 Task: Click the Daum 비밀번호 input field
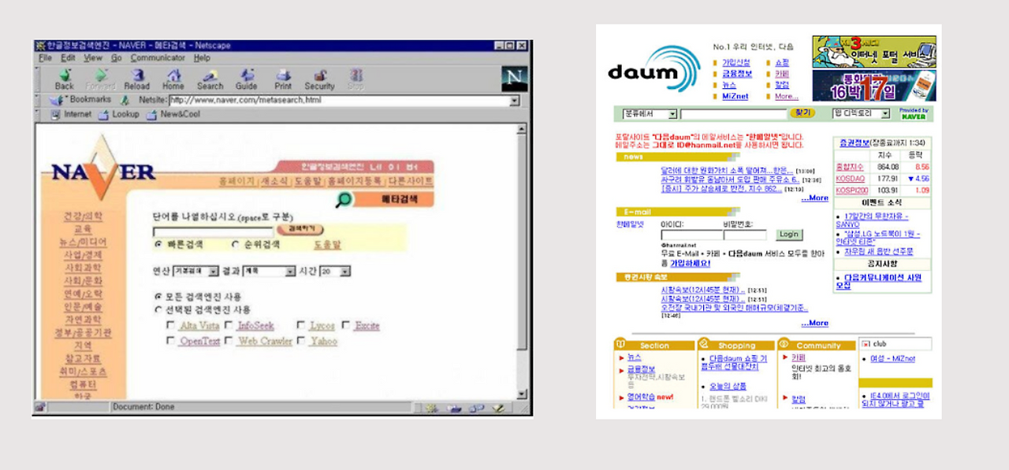(745, 235)
